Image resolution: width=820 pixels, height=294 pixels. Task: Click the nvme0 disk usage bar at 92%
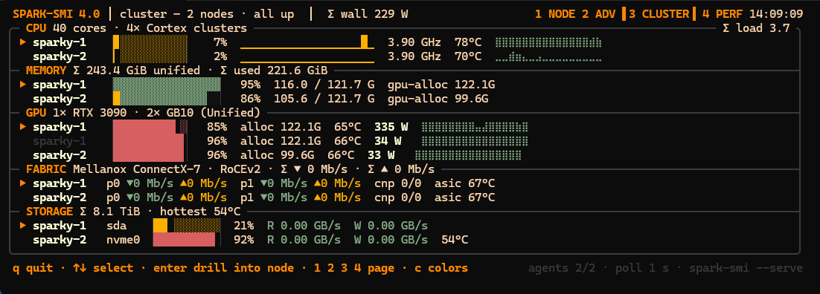coord(187,240)
